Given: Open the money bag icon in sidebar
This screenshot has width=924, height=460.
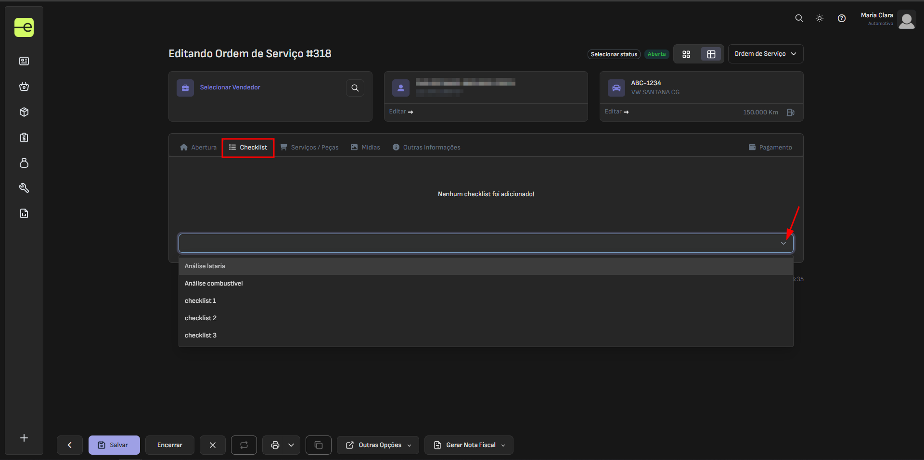Looking at the screenshot, I should [x=24, y=163].
